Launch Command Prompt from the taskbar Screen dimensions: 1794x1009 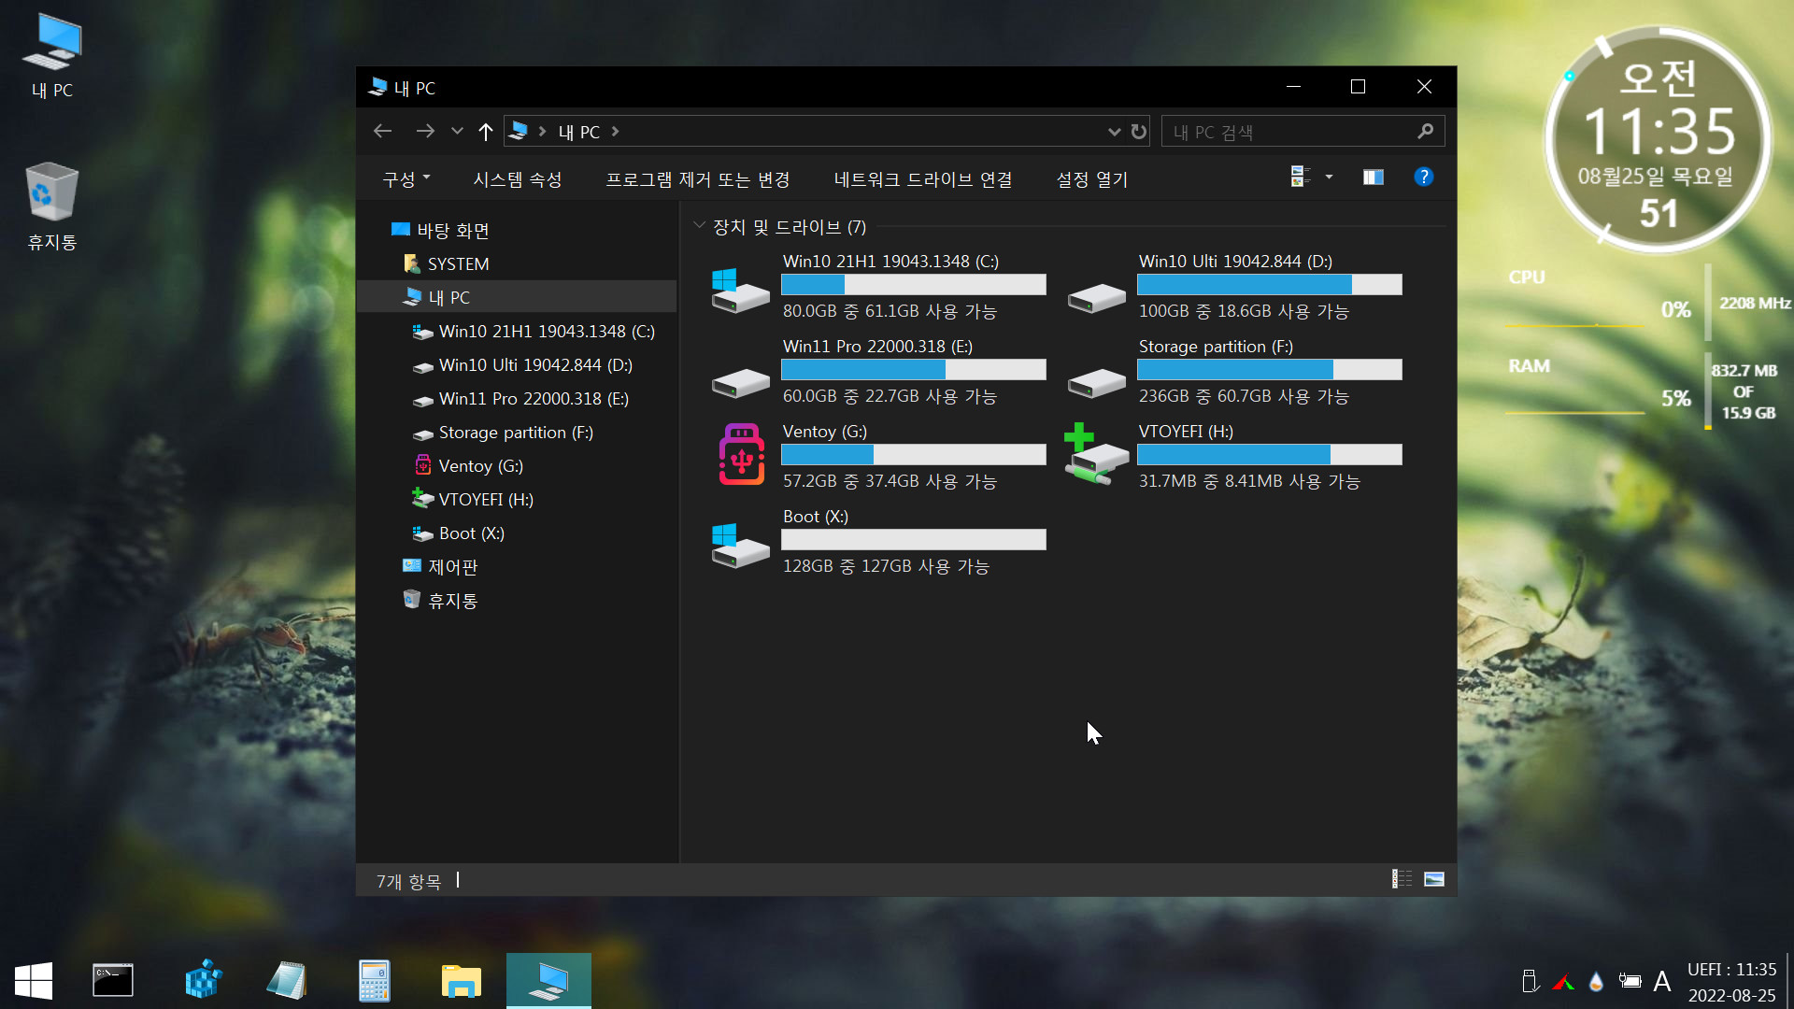coord(113,981)
